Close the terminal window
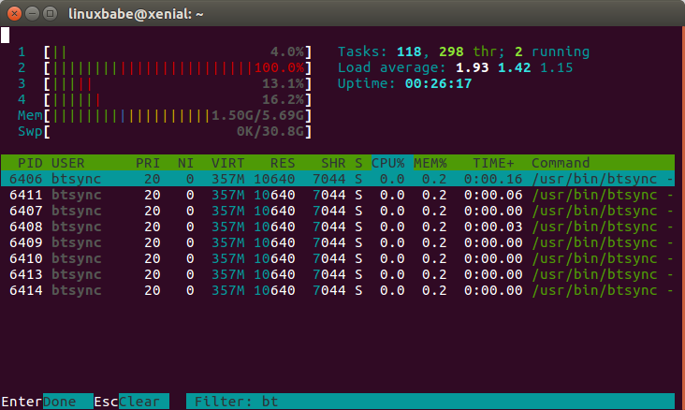The image size is (685, 410). pyautogui.click(x=14, y=15)
